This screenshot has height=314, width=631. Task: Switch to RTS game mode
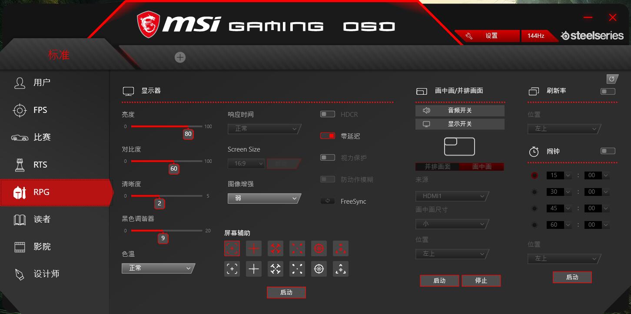tap(40, 165)
